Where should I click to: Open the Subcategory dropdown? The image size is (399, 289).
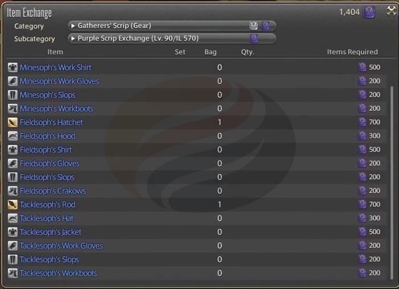click(171, 39)
